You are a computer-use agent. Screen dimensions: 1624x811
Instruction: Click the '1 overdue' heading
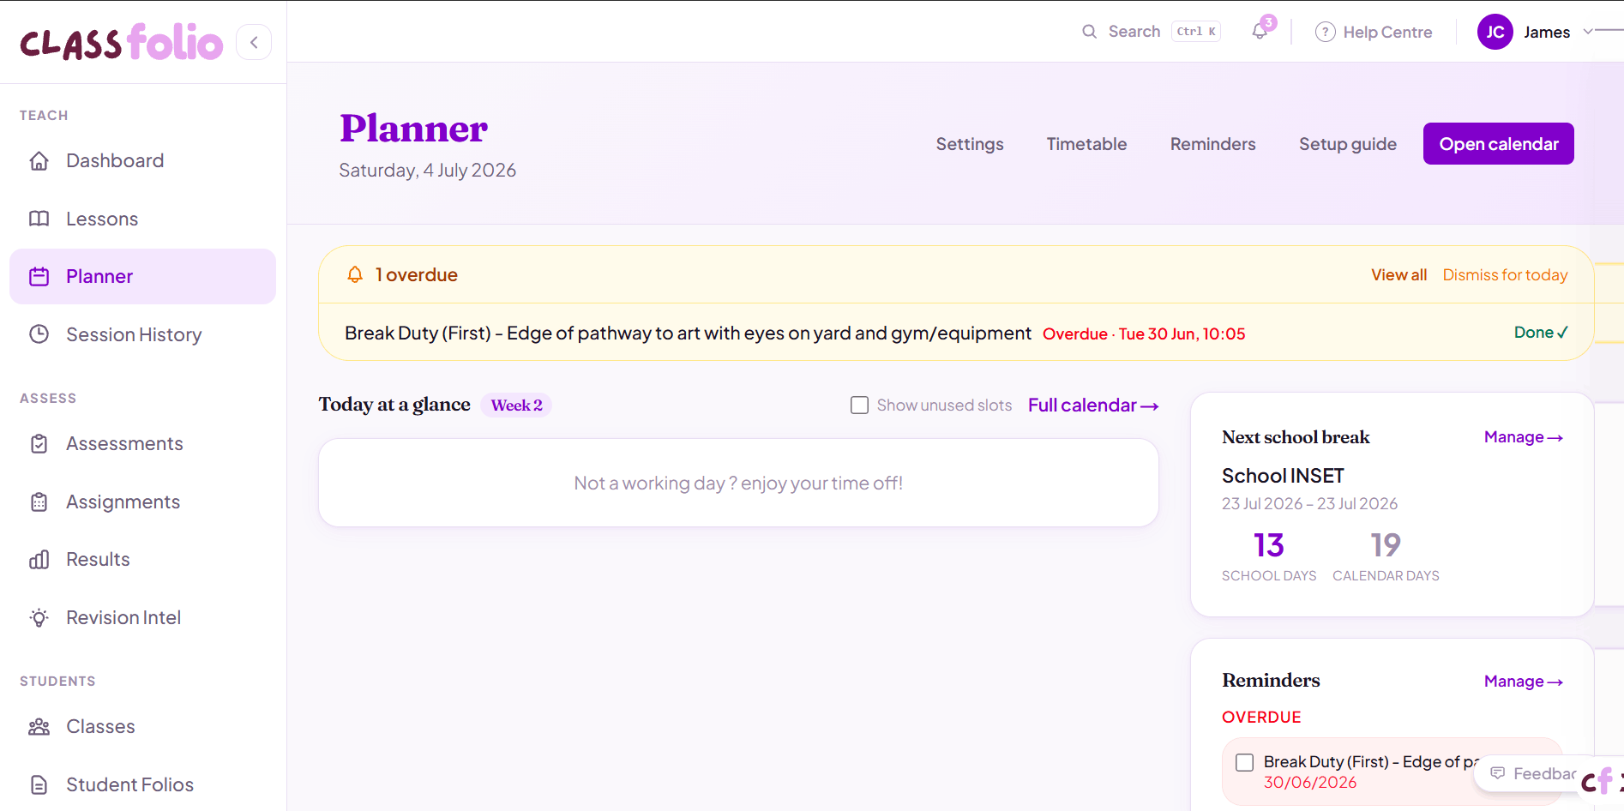tap(416, 274)
